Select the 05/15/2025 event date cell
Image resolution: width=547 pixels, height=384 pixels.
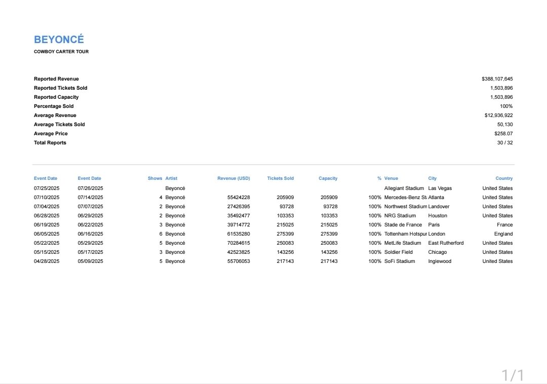click(x=47, y=252)
